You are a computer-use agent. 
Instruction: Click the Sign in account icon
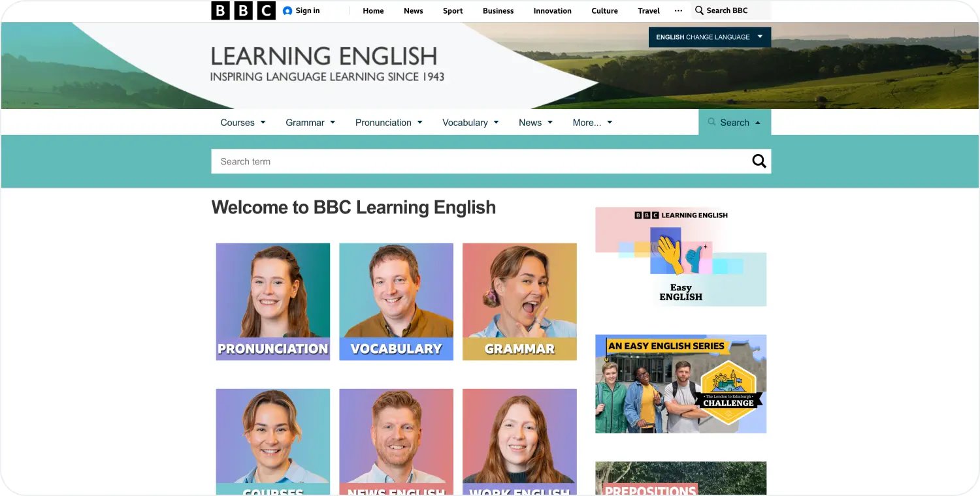(x=286, y=10)
